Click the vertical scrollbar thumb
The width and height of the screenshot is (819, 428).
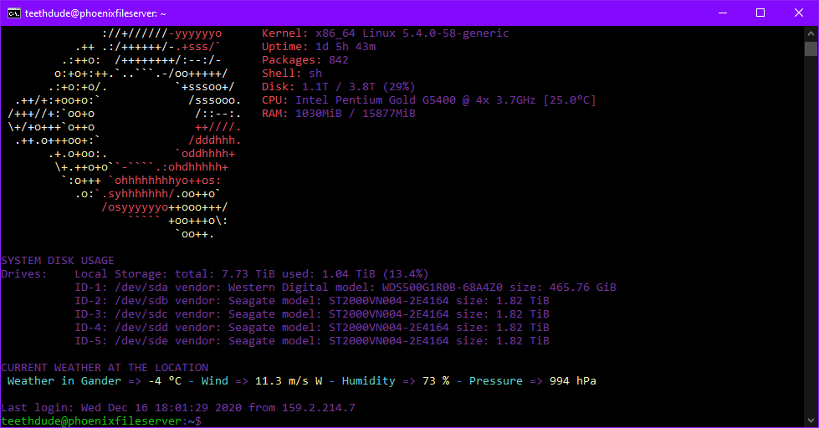[811, 48]
